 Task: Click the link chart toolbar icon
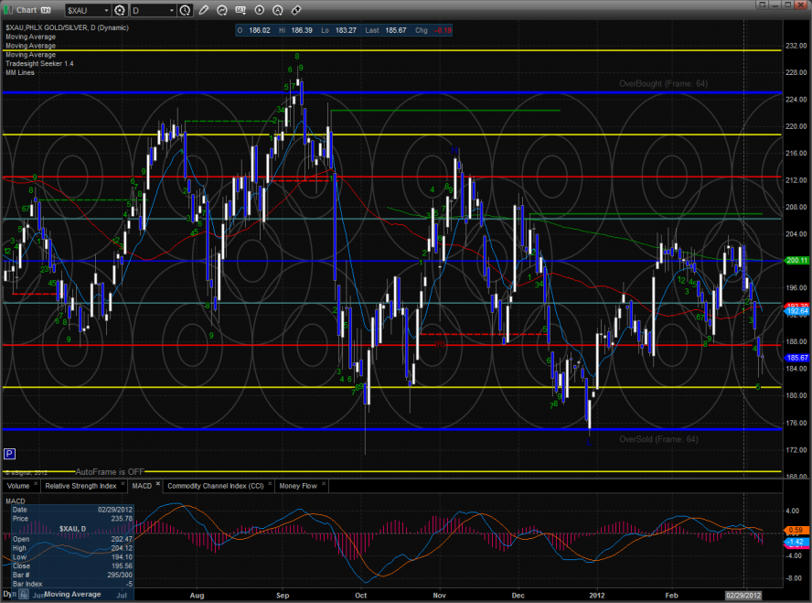[296, 10]
